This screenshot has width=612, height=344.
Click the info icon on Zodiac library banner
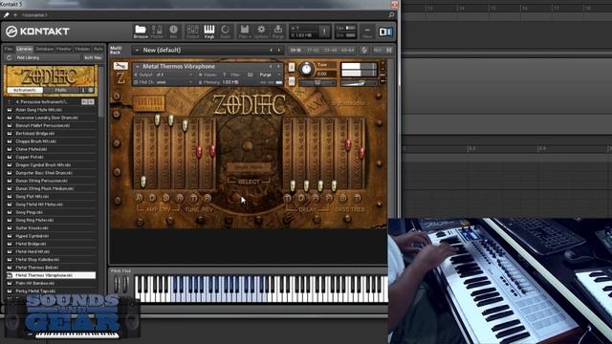click(83, 90)
